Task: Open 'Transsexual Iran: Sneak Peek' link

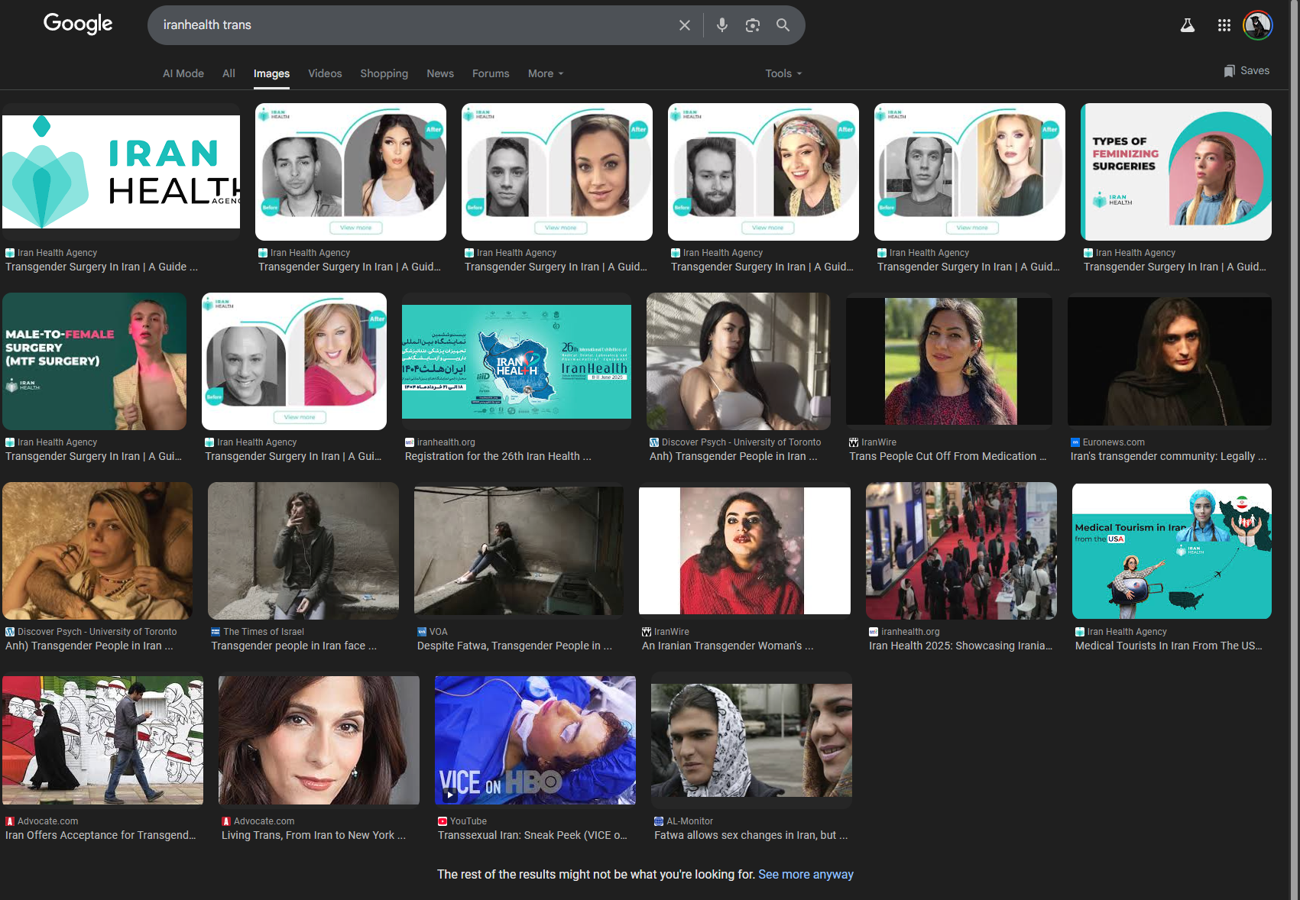Action: 533,835
